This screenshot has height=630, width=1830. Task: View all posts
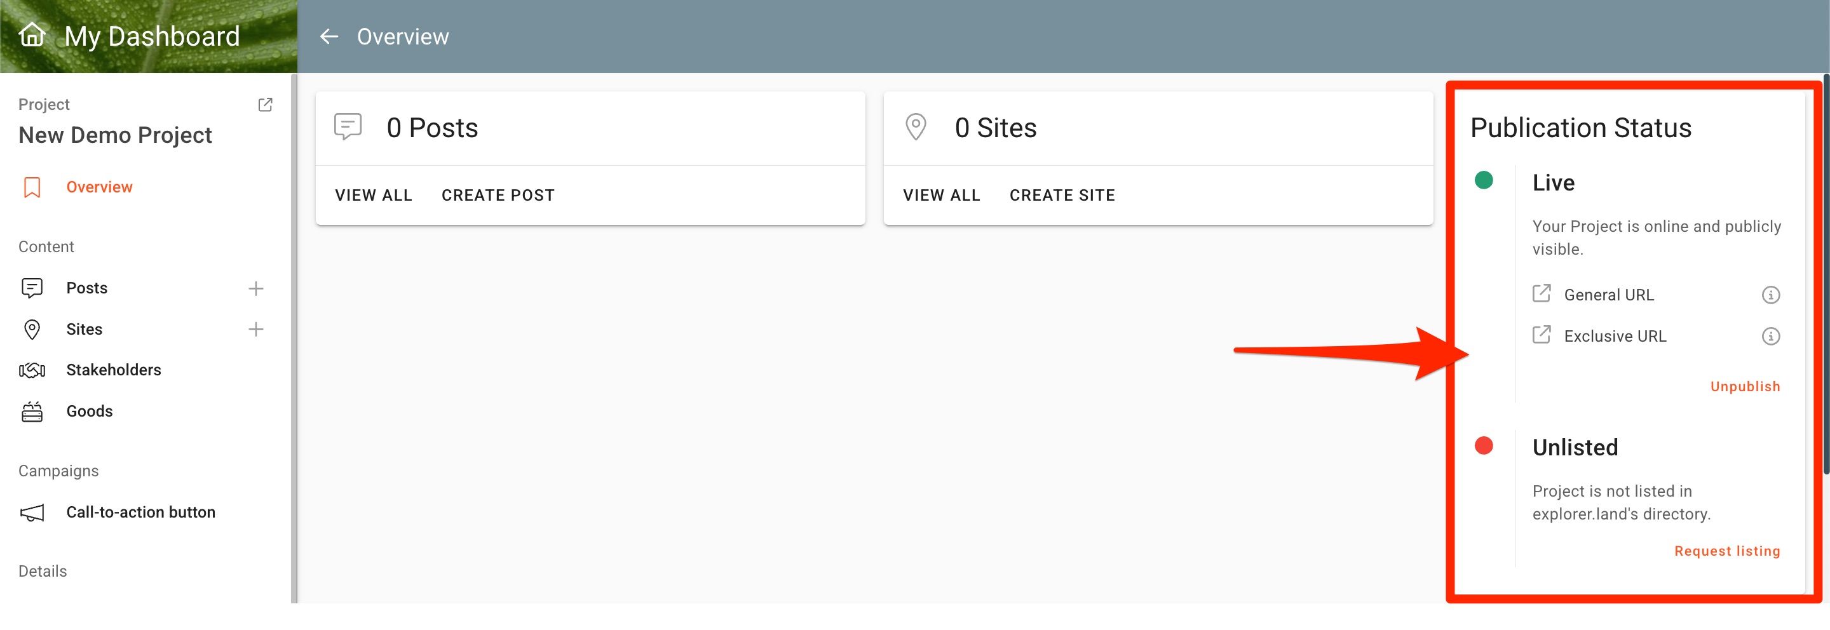pos(374,196)
